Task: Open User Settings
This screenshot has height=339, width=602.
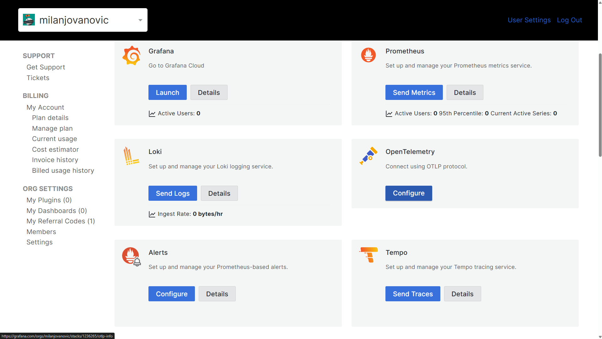Action: tap(529, 20)
